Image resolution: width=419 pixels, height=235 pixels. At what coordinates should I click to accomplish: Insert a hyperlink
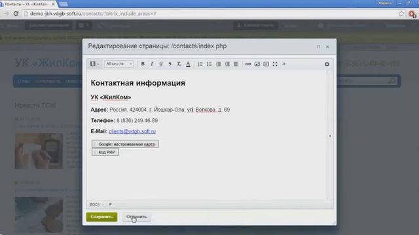point(248,64)
